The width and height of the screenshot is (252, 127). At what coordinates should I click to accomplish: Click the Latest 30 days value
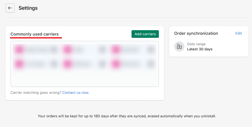[200, 49]
